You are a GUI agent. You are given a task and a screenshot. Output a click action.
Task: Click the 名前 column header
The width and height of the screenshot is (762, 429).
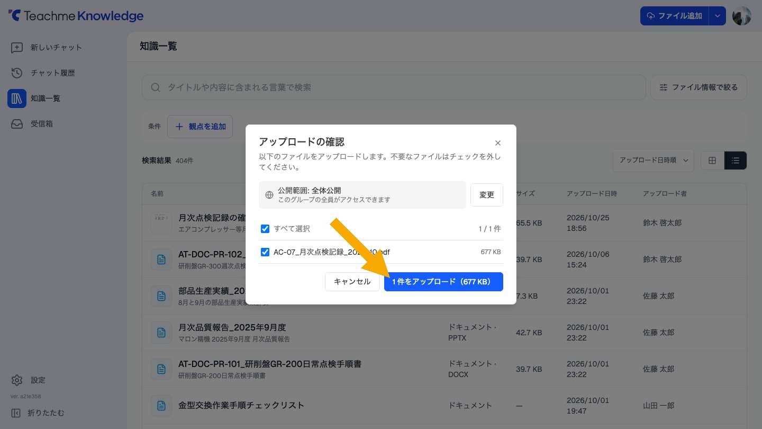[x=157, y=194]
